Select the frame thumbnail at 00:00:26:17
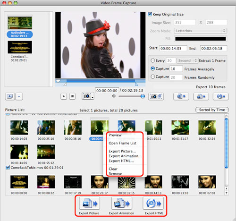The width and height of the screenshot is (236, 221). [x=100, y=182]
